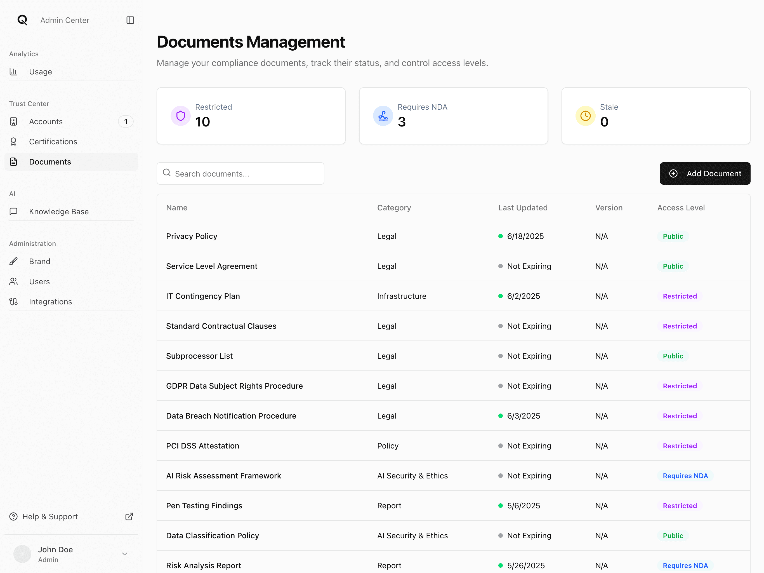Expand the John Doe account menu
764x573 pixels.
pos(124,554)
